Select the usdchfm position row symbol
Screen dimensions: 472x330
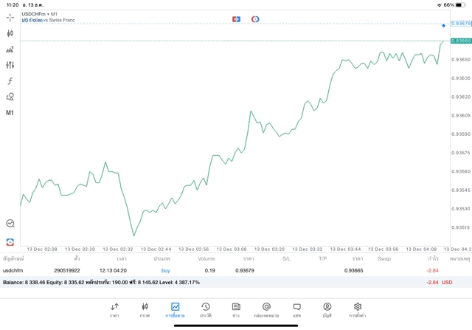coord(13,271)
